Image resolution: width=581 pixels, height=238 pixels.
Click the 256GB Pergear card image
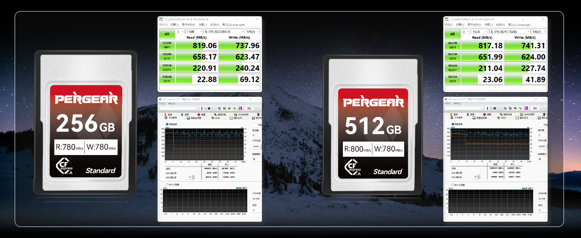pos(86,123)
